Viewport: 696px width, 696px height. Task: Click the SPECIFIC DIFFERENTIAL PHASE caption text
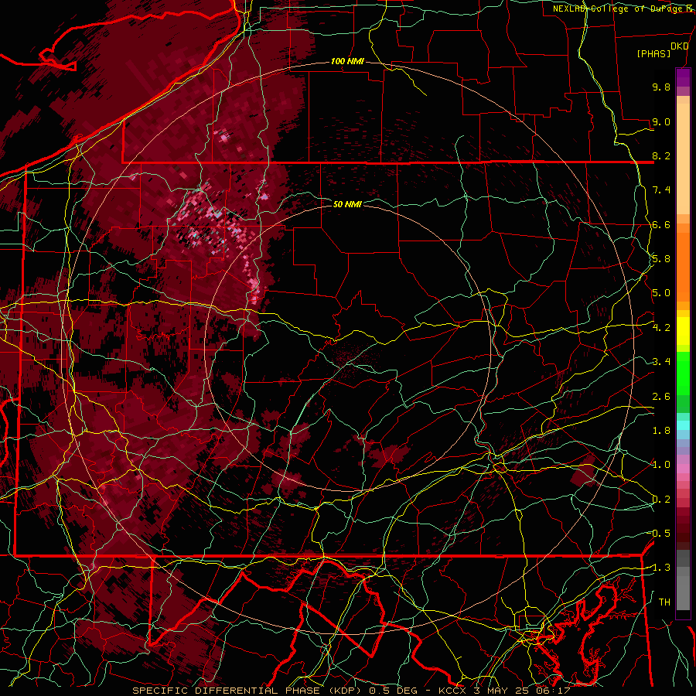226,691
